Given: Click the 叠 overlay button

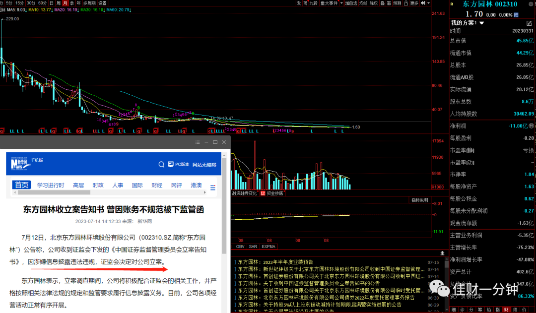Looking at the screenshot, I should pos(383,3).
